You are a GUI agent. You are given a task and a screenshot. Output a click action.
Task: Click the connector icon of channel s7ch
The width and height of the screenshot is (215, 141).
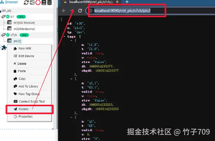(3, 35)
